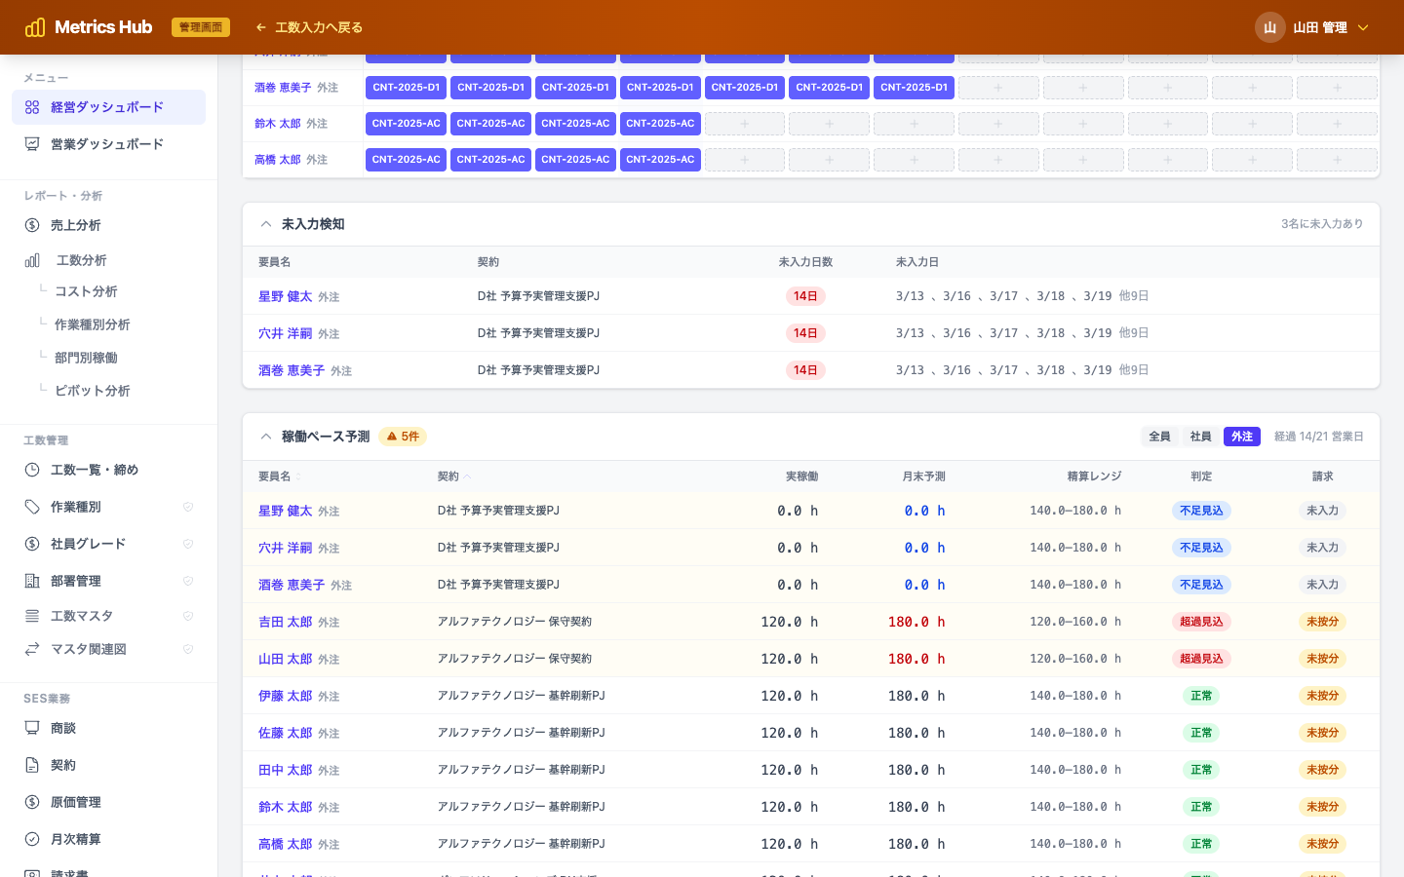The height and width of the screenshot is (877, 1404).
Task: Sort by 契約 column
Action: tap(454, 477)
